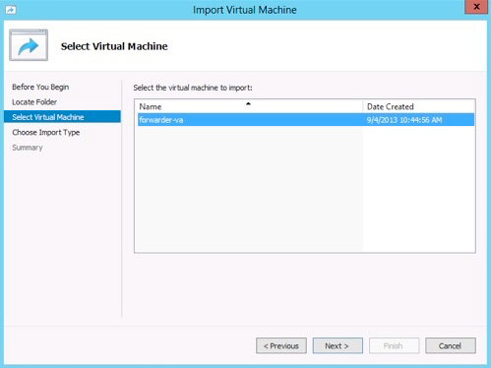Cancel the import wizard

pos(451,345)
